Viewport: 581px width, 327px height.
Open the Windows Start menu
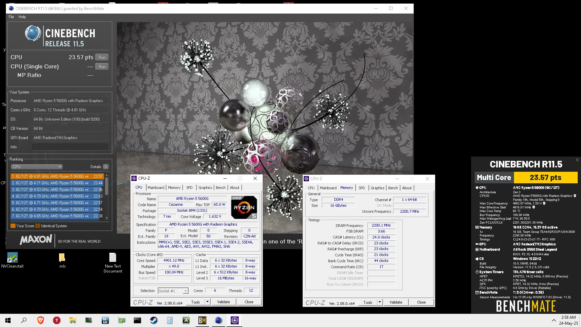pyautogui.click(x=8, y=320)
